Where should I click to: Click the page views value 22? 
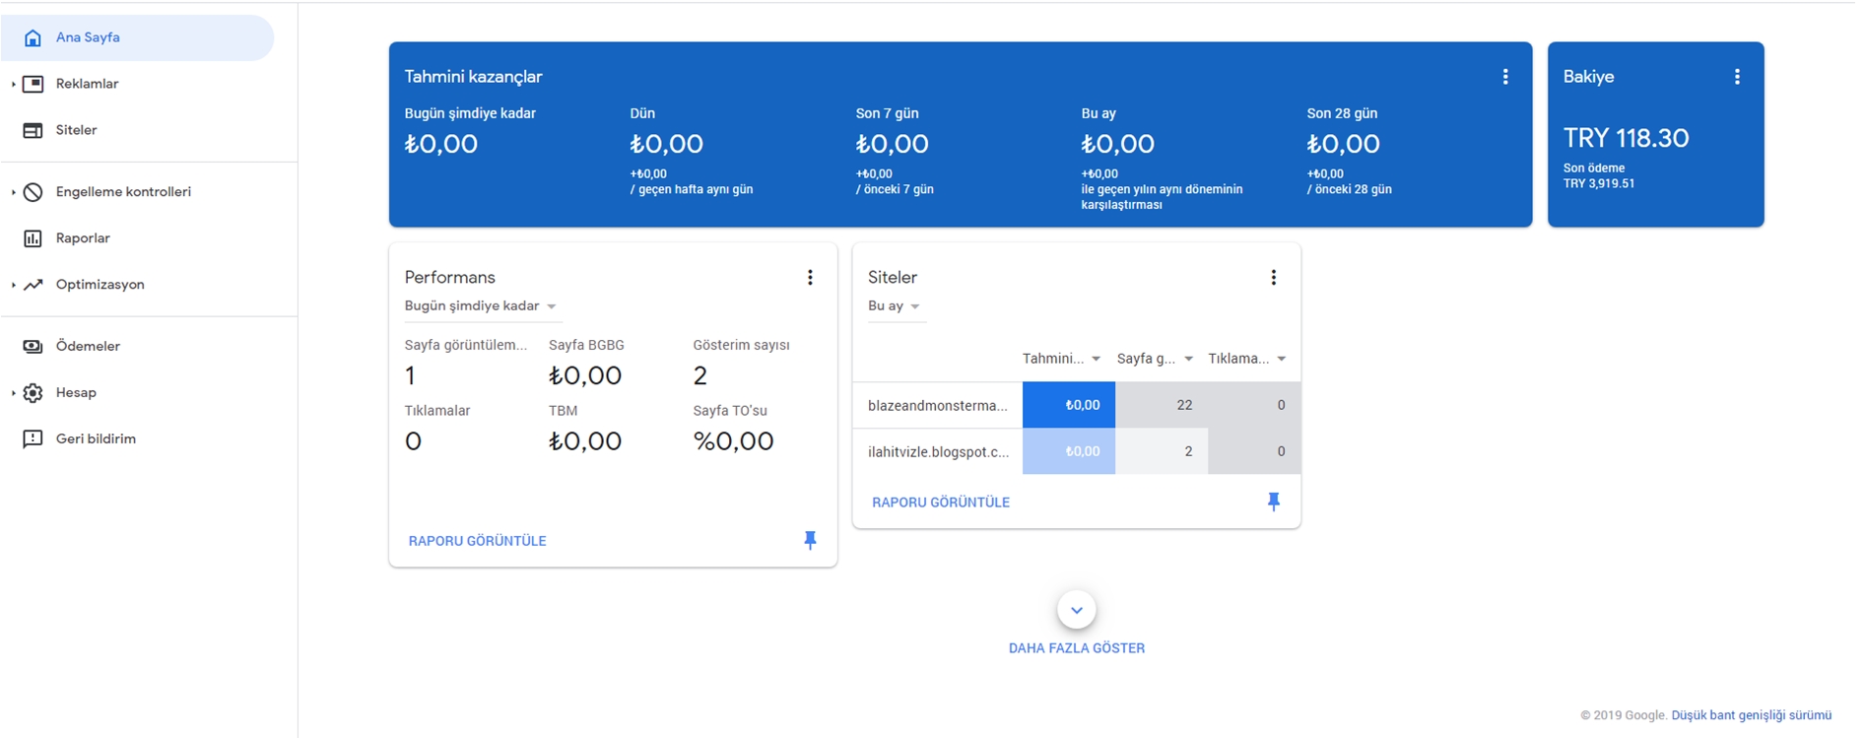pyautogui.click(x=1184, y=405)
